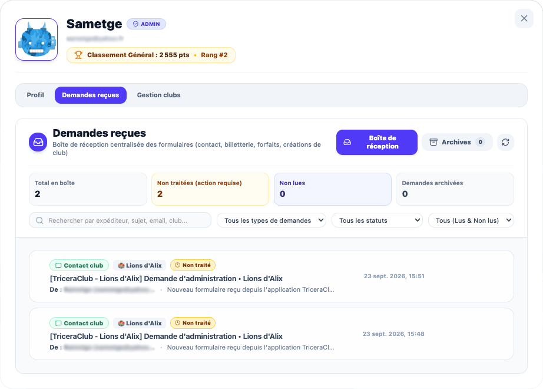Click the Sametge blue monster avatar
The width and height of the screenshot is (543, 389).
click(x=37, y=39)
